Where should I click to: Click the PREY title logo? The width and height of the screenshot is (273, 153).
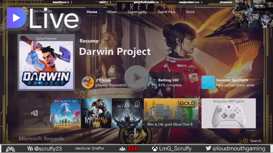[x=136, y=7]
